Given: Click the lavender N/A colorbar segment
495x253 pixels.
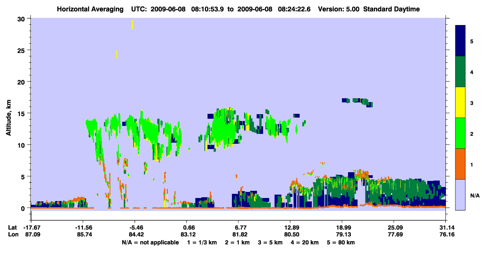Looking at the screenshot, I should tap(461, 195).
